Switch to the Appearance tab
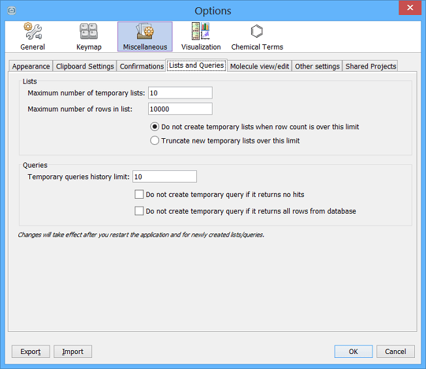The width and height of the screenshot is (426, 369). coord(31,66)
